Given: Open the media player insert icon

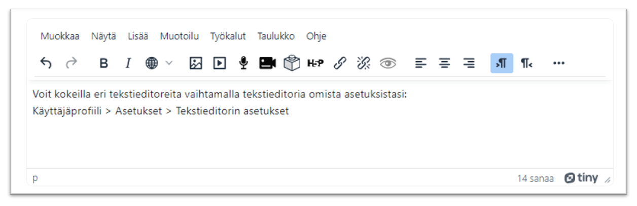Looking at the screenshot, I should click(x=220, y=63).
